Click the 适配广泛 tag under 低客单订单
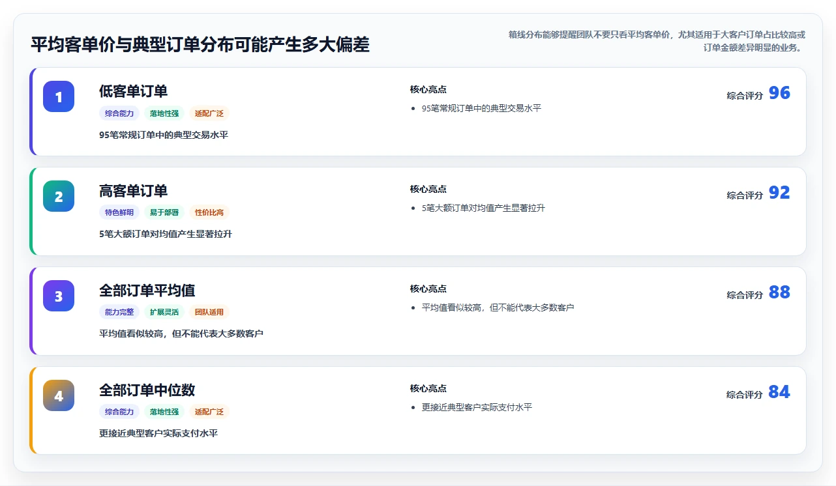This screenshot has height=486, width=836. pyautogui.click(x=209, y=113)
